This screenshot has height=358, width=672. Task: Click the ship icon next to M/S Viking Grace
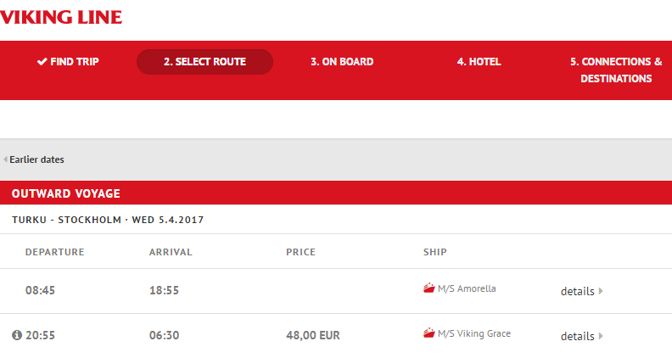(x=428, y=334)
